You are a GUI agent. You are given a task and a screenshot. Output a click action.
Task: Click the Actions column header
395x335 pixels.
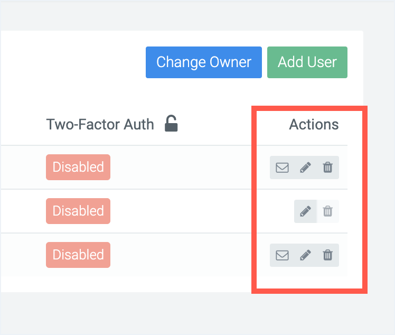(x=314, y=124)
